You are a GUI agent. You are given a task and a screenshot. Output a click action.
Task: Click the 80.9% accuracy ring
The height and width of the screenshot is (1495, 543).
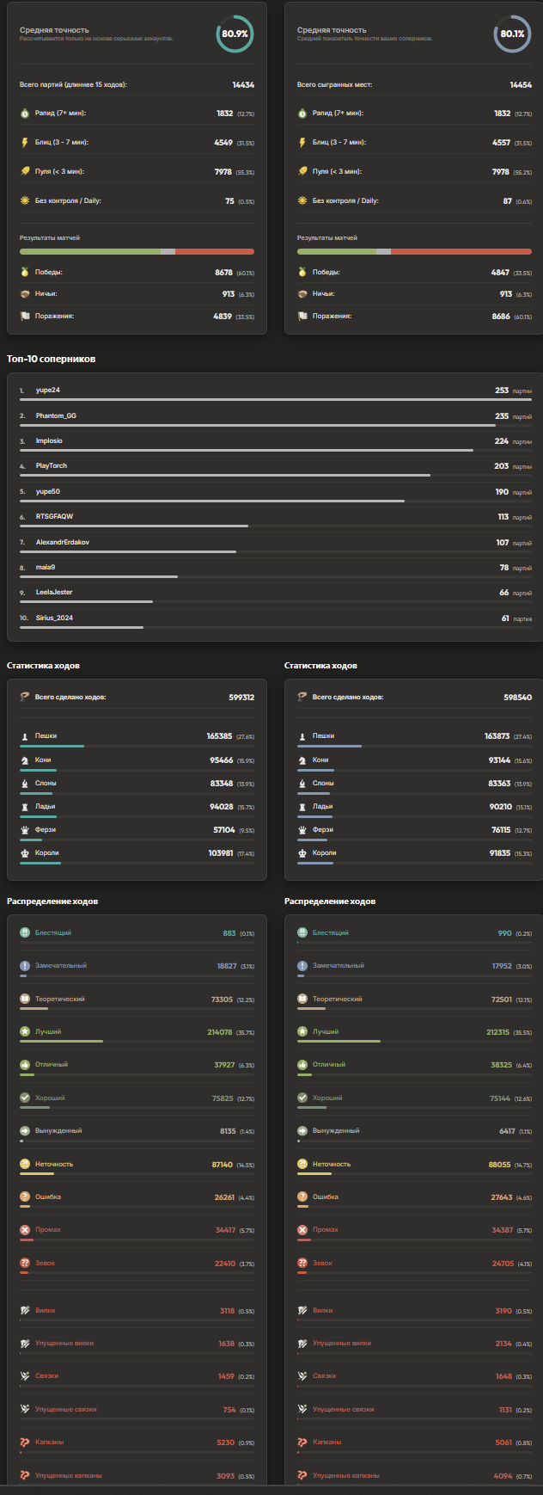pos(235,34)
